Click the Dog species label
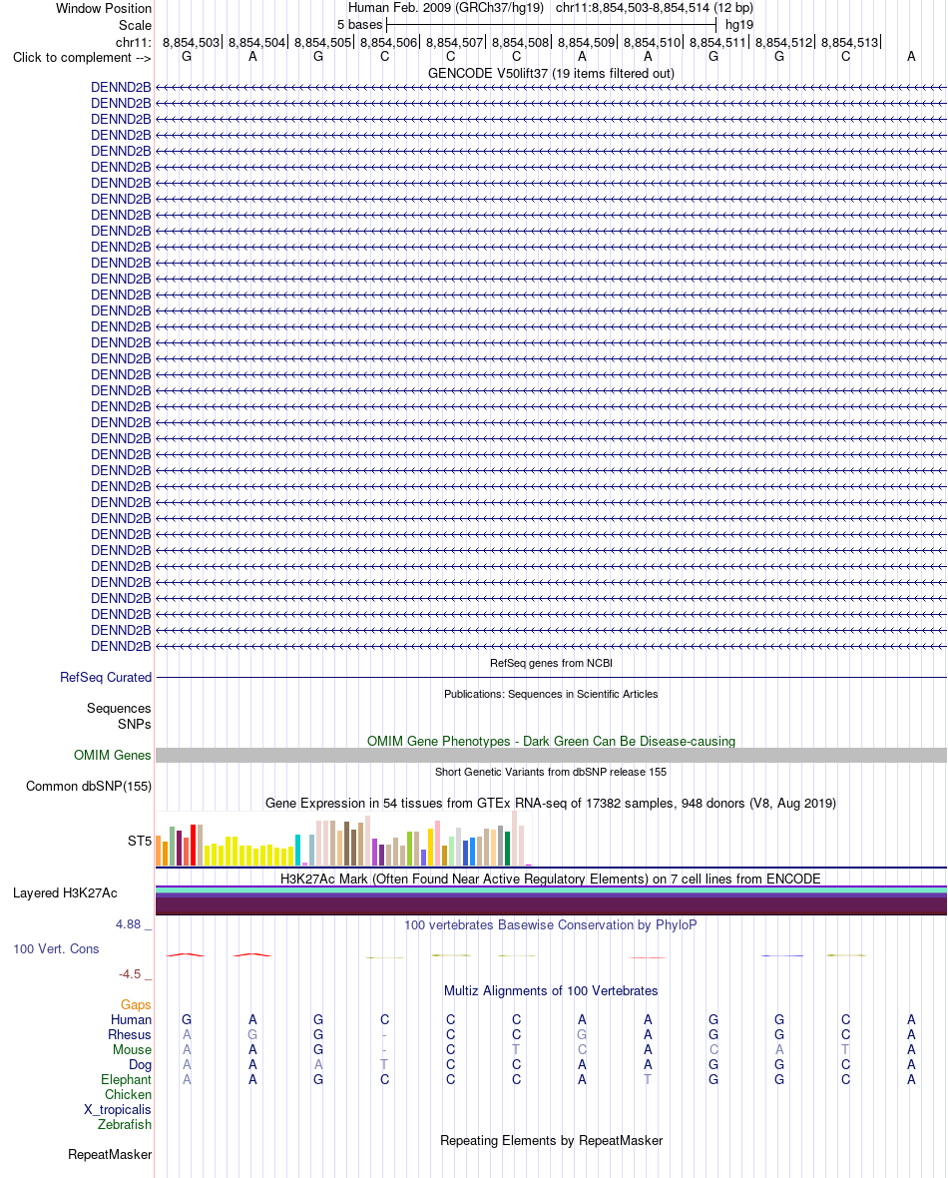This screenshot has width=948, height=1178. tap(141, 1064)
